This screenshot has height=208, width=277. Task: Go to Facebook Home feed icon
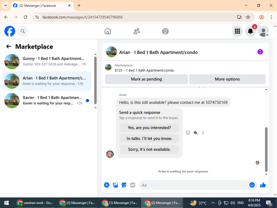108,31
